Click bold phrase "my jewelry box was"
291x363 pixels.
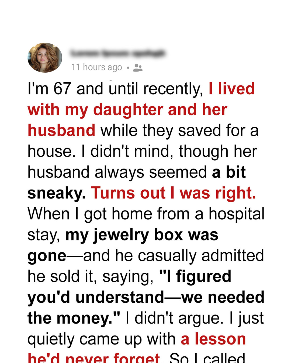(x=142, y=235)
